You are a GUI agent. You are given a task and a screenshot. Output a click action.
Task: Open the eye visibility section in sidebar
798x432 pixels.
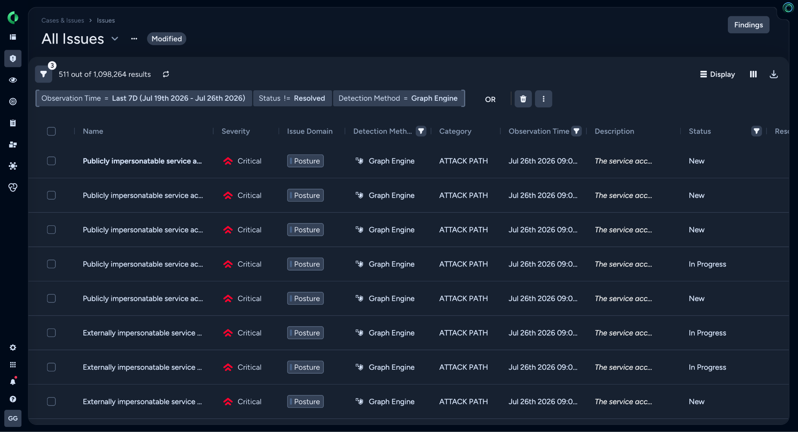[13, 80]
